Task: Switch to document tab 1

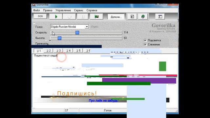Action: click(x=38, y=51)
